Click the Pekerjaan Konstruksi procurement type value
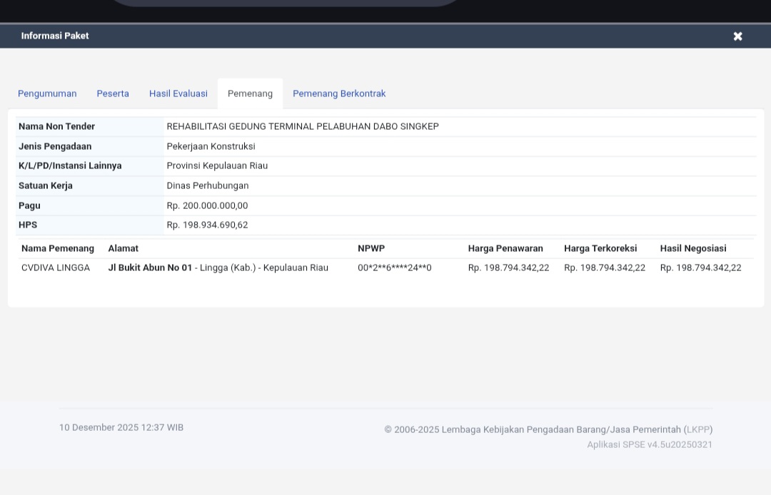Screen dimensions: 771x495 pos(211,146)
